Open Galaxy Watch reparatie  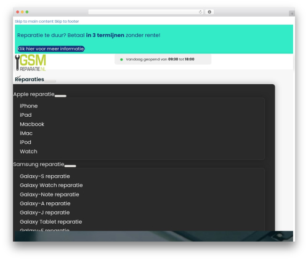[x=51, y=186]
